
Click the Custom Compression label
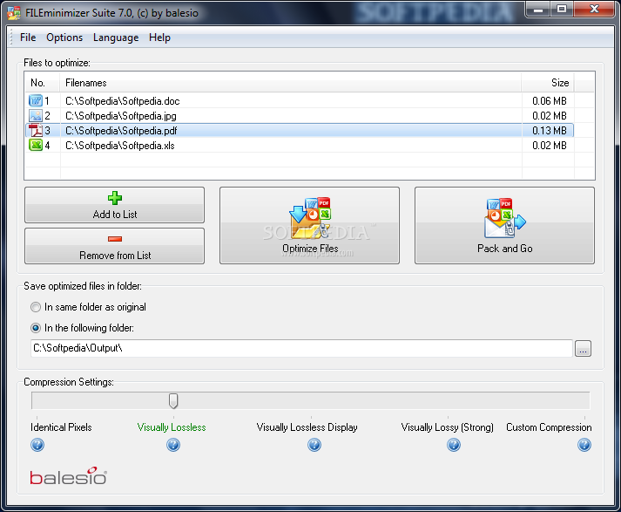click(549, 427)
